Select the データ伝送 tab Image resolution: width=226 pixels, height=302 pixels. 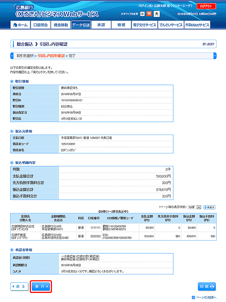click(81, 25)
